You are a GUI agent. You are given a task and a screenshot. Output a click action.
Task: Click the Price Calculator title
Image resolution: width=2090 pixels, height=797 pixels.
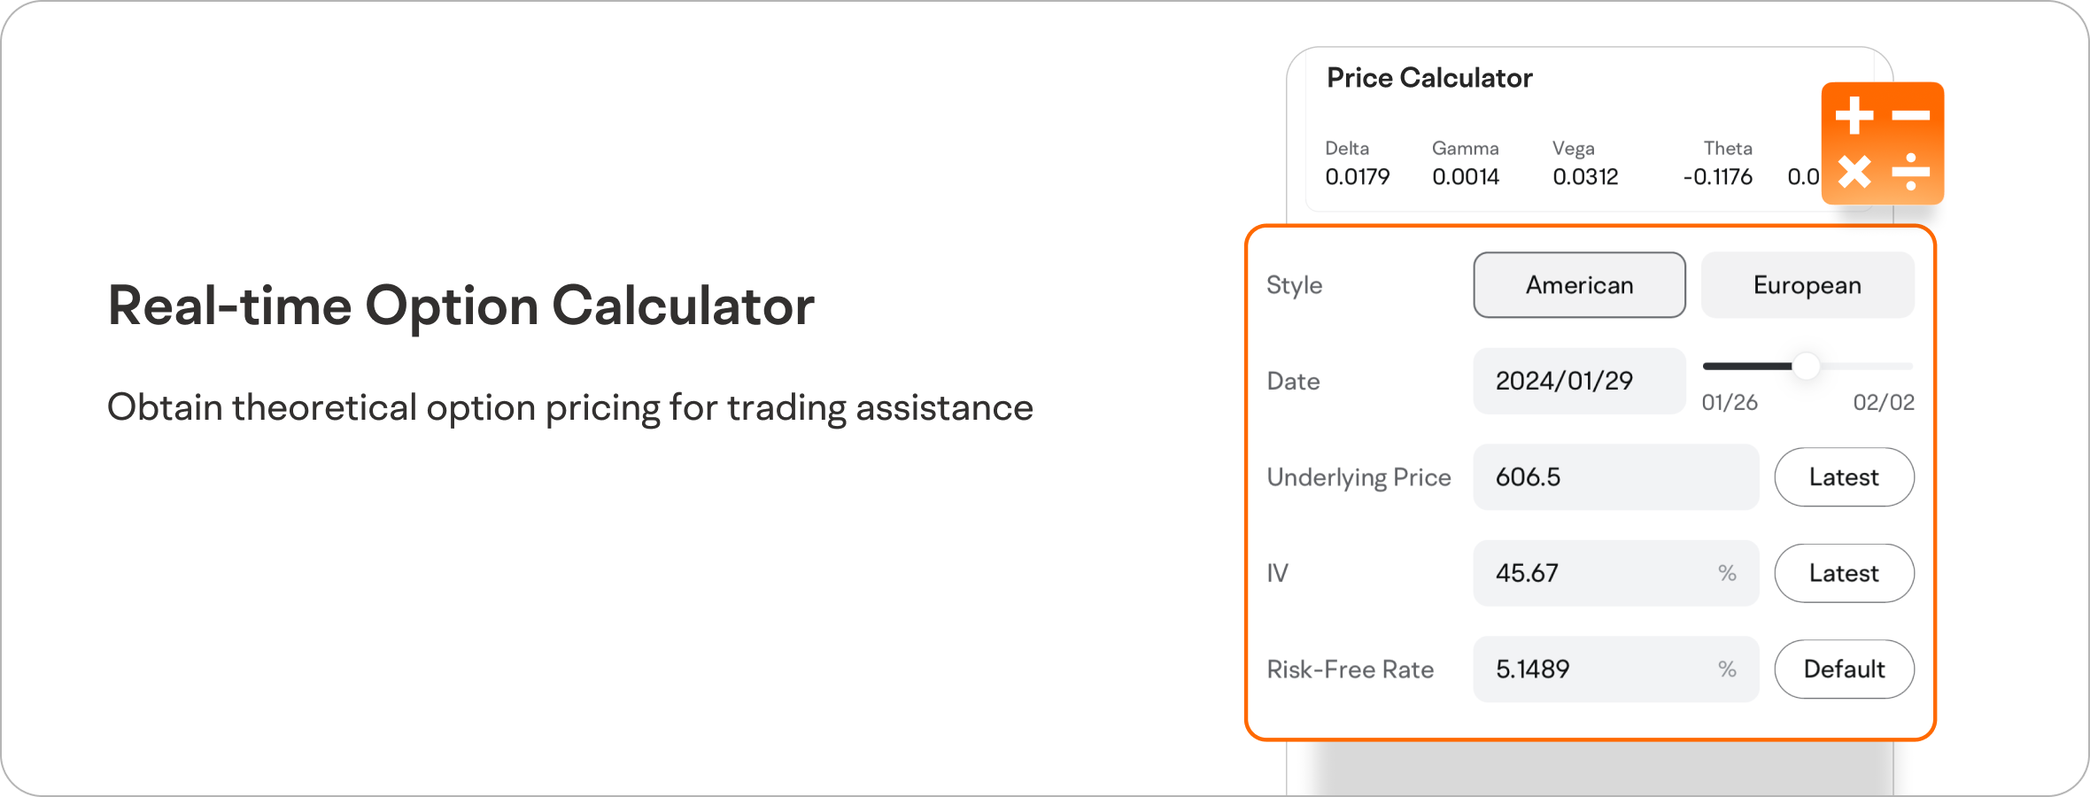[x=1429, y=78]
